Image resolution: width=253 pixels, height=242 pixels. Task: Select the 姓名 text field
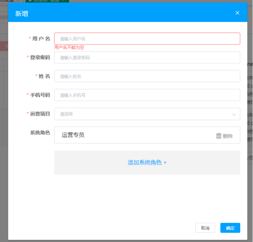pyautogui.click(x=147, y=76)
